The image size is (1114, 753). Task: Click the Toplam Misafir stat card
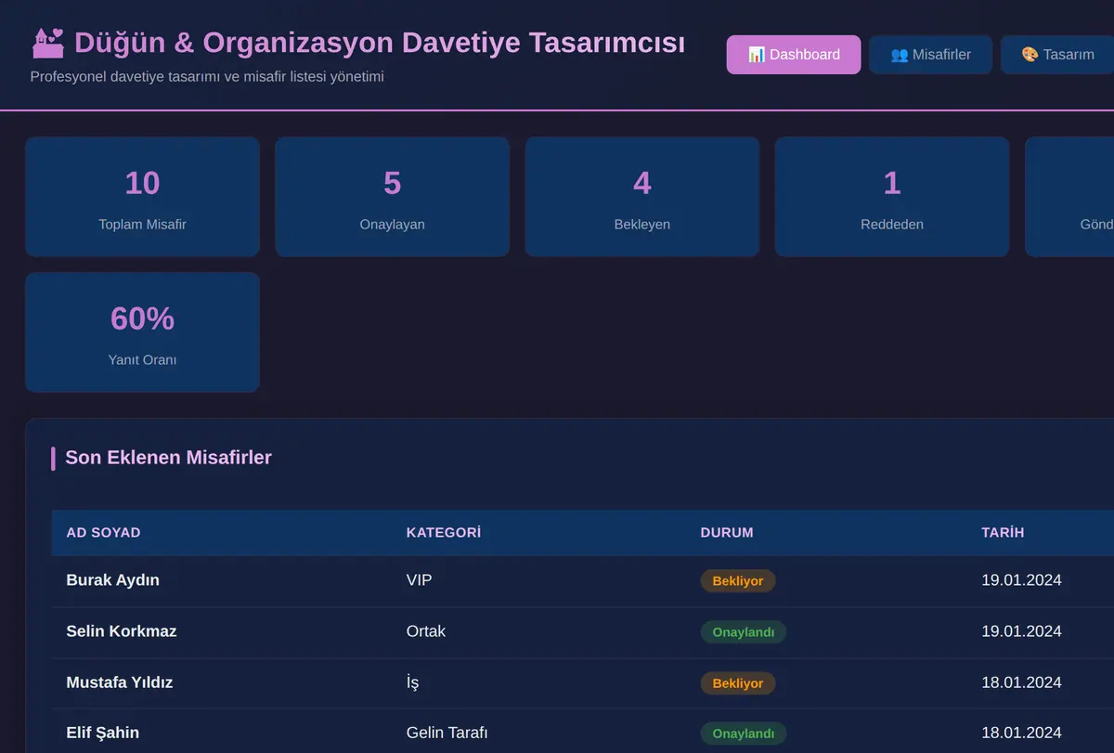tap(142, 197)
